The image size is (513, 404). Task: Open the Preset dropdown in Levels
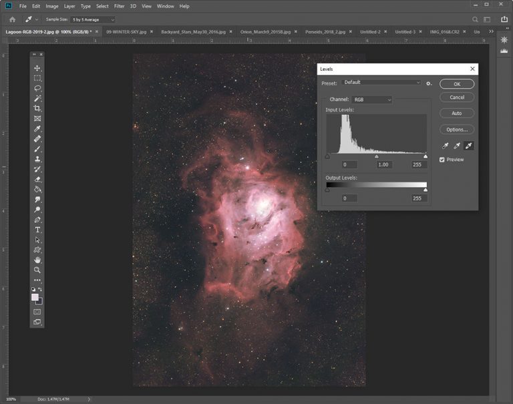click(x=381, y=82)
